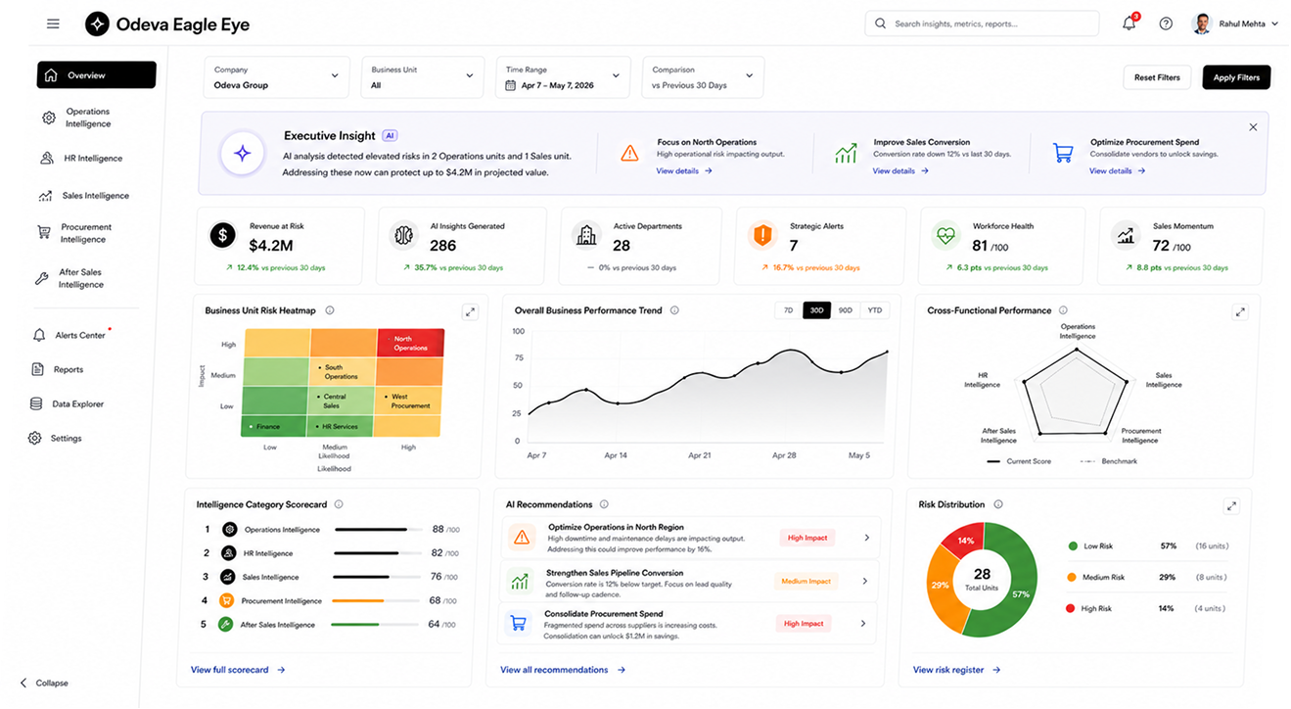Open the hamburger menu icon

(x=53, y=24)
